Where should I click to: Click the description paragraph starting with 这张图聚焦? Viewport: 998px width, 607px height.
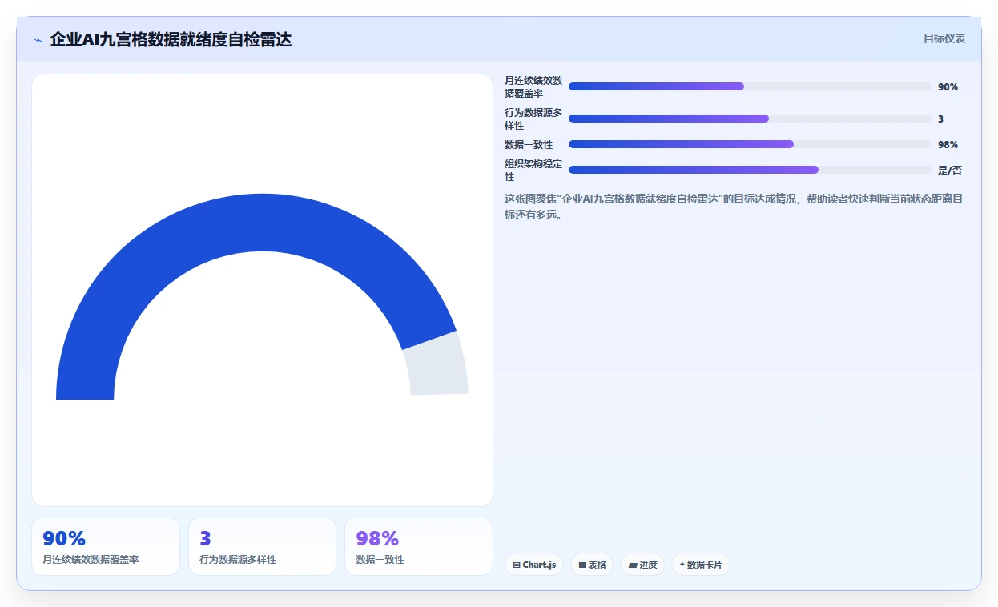(x=733, y=206)
